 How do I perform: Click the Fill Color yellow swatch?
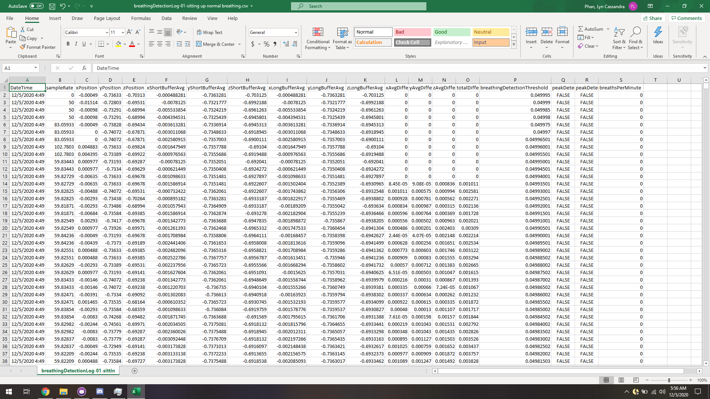(x=118, y=44)
